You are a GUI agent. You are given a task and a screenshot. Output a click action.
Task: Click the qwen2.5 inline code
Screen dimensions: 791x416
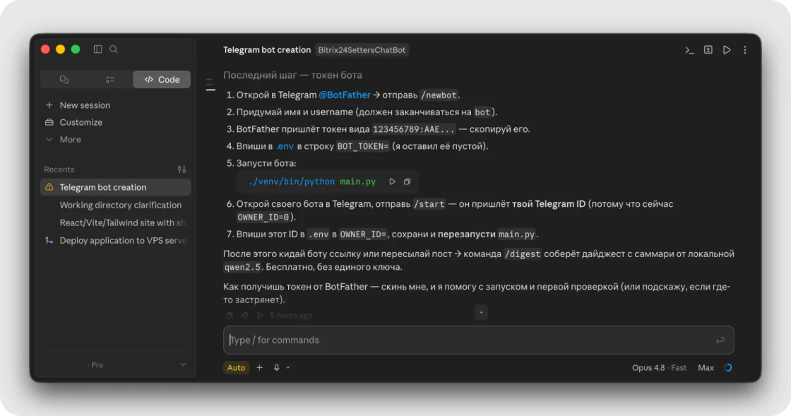242,267
